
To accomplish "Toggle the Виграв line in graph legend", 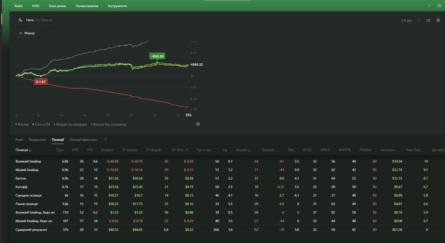I will [x=22, y=124].
